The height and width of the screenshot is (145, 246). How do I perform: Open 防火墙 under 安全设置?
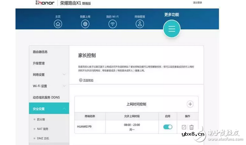click(41, 119)
